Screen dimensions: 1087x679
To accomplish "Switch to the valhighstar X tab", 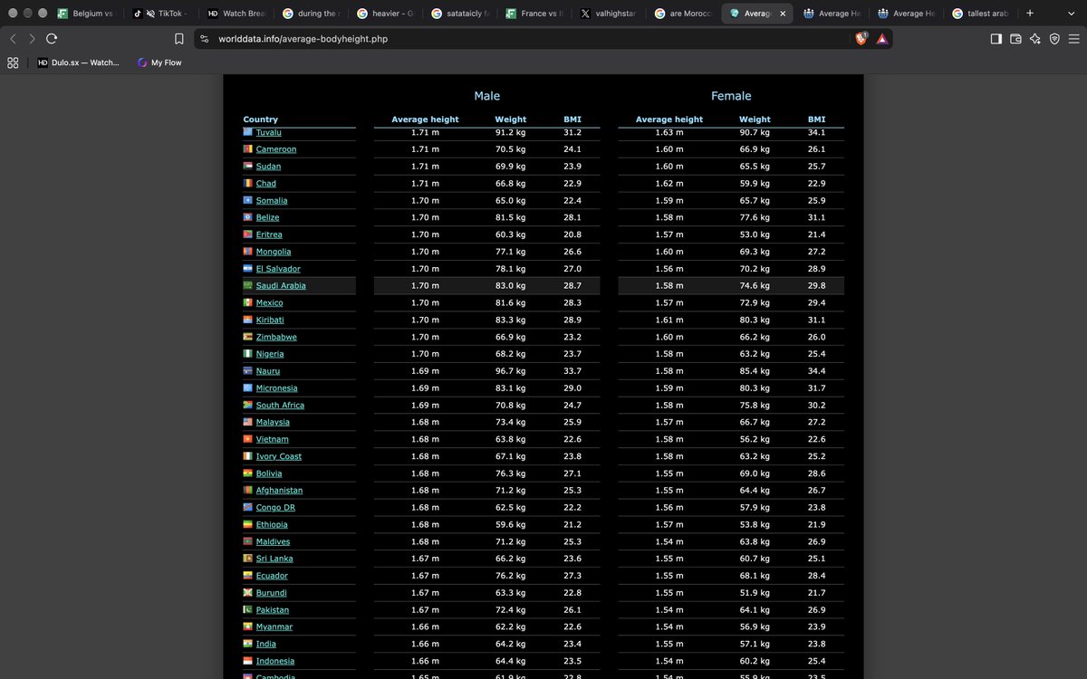I will [x=610, y=14].
